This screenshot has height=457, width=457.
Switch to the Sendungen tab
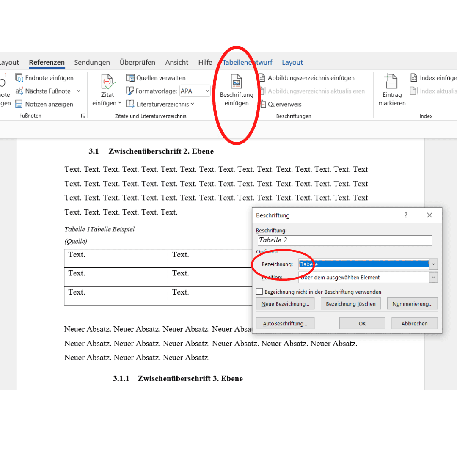pyautogui.click(x=92, y=62)
